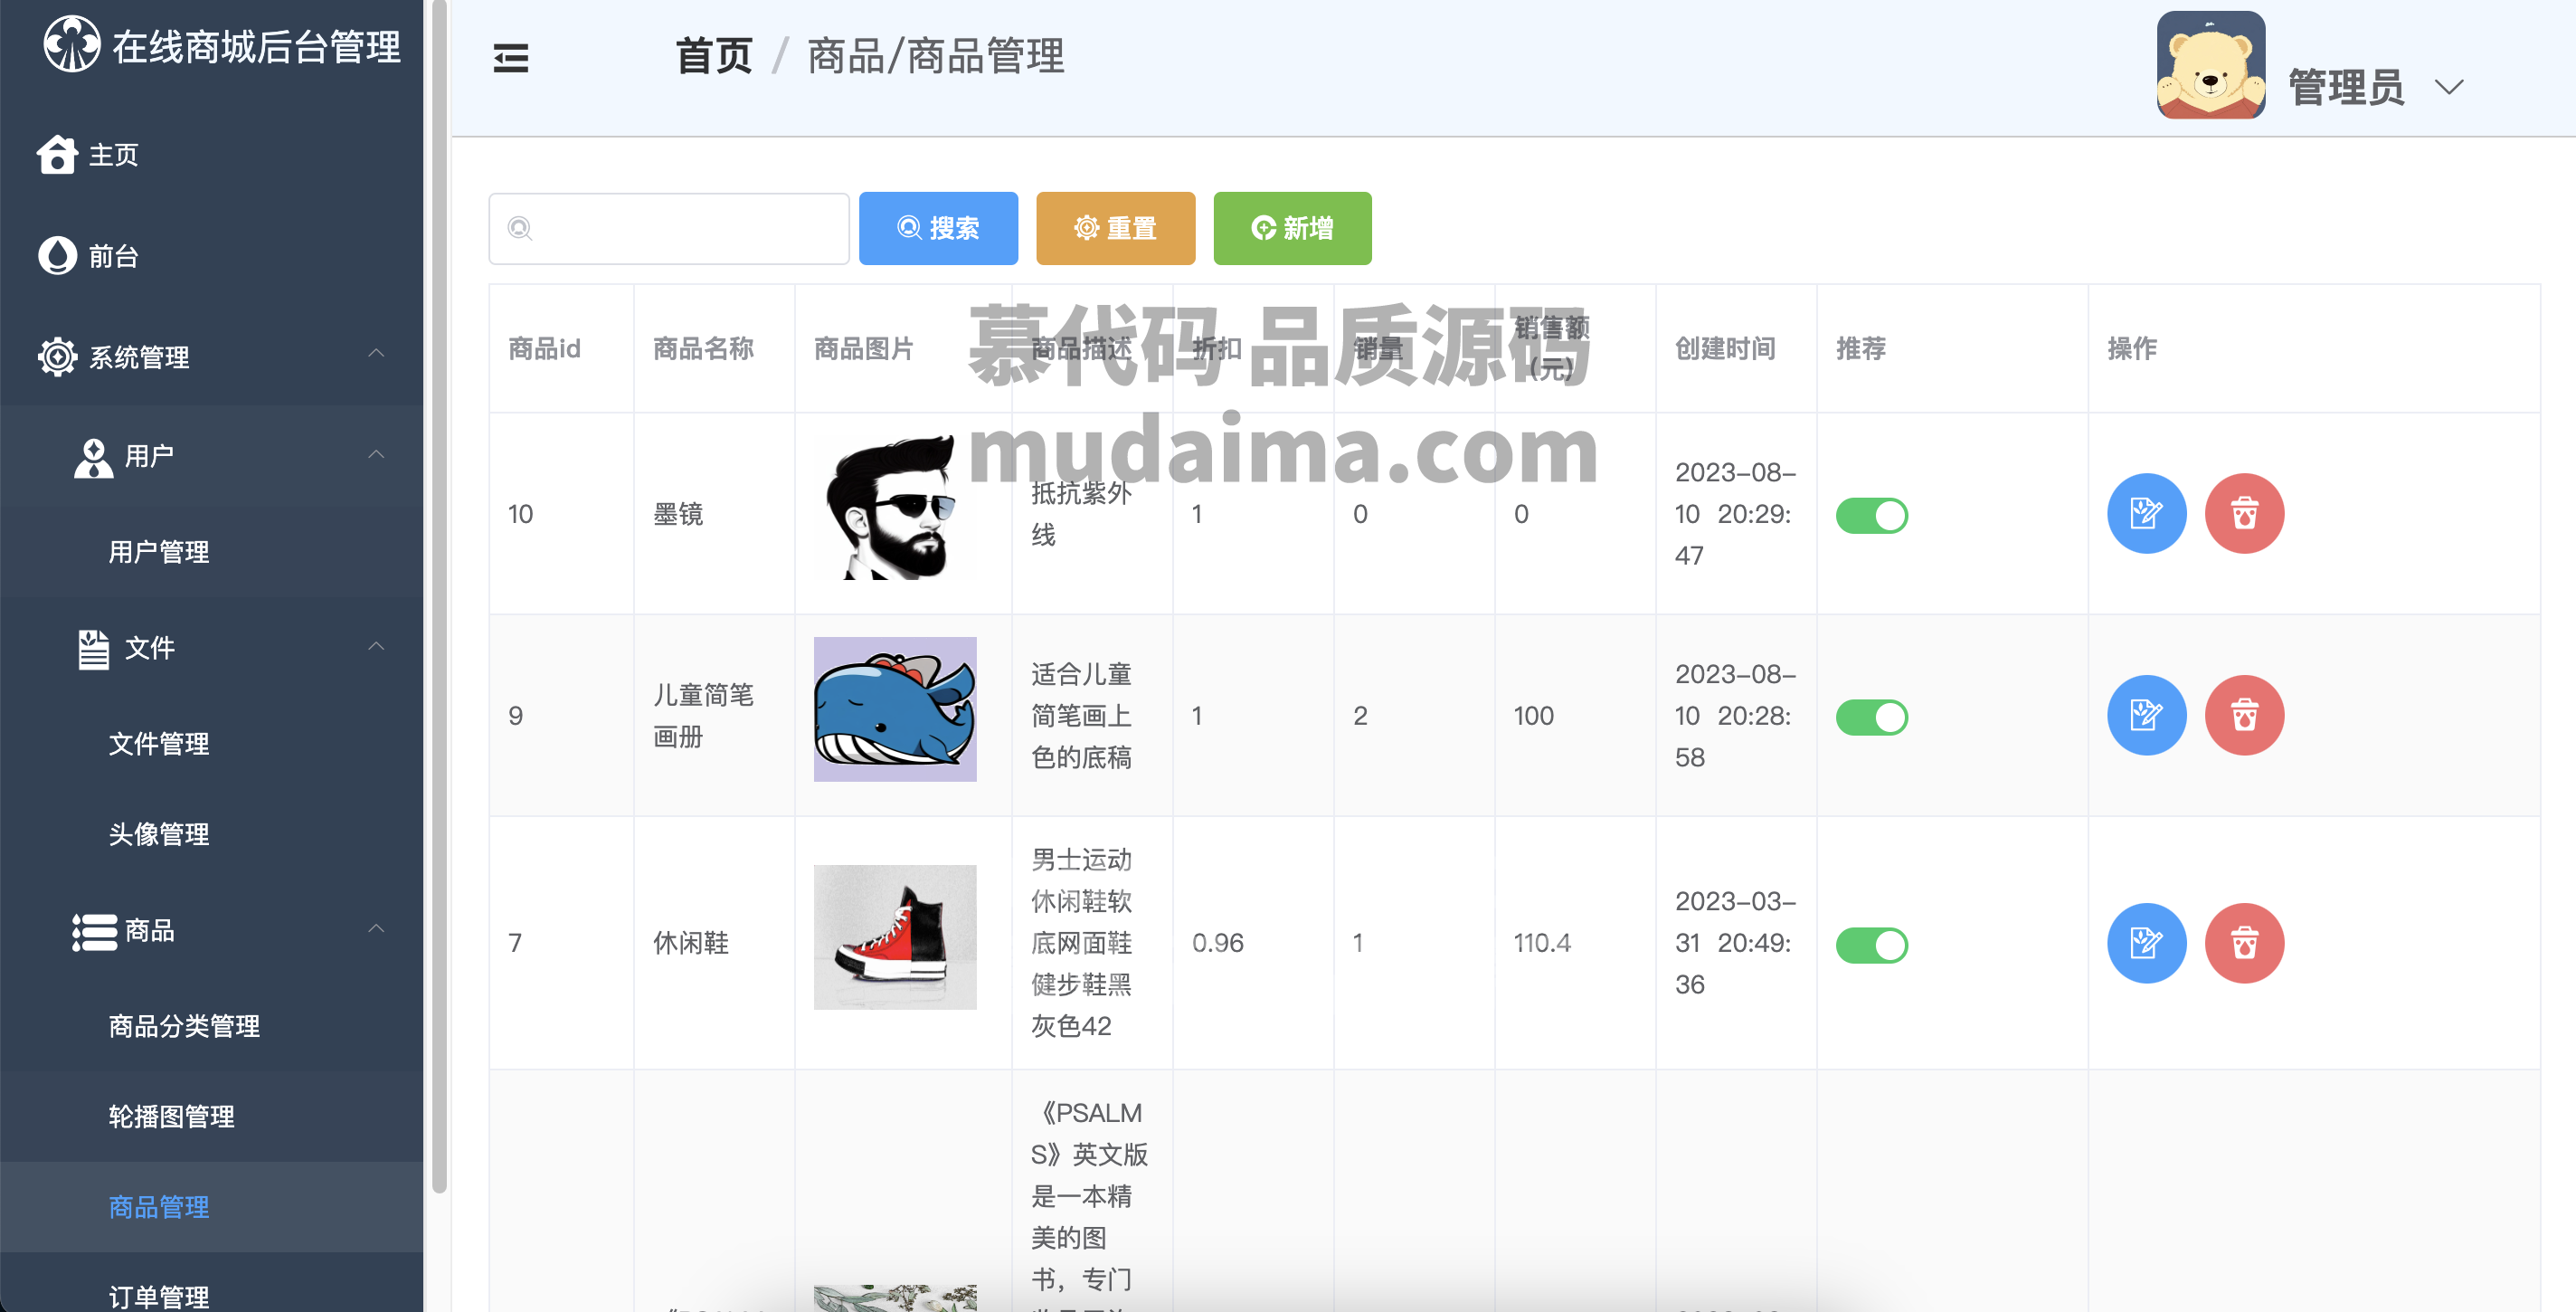Image resolution: width=2576 pixels, height=1312 pixels.
Task: Collapse the 用户 submenu chevron
Action: [376, 454]
